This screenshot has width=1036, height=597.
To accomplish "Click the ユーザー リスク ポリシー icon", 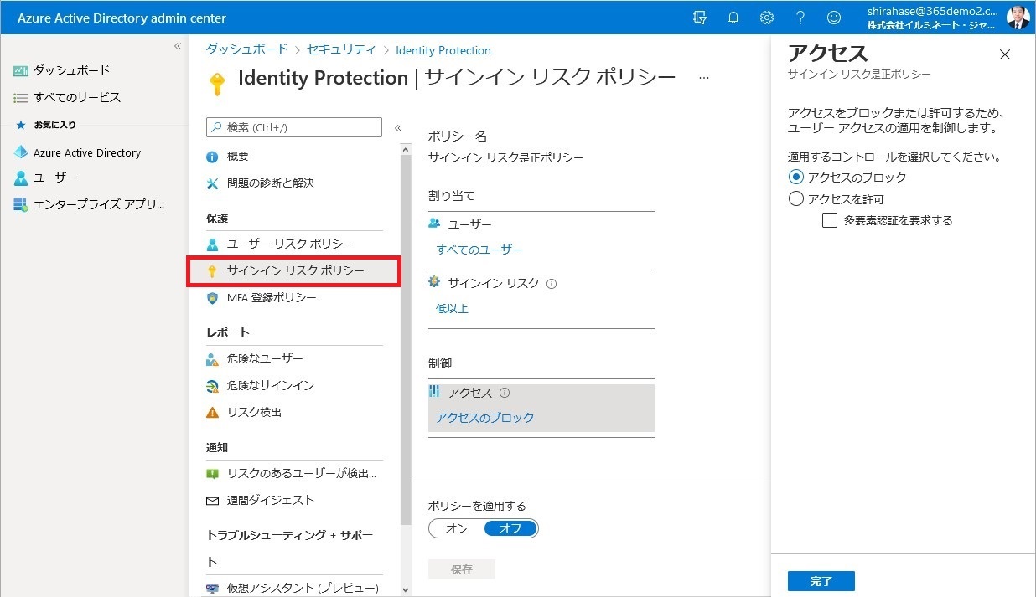I will tap(212, 244).
